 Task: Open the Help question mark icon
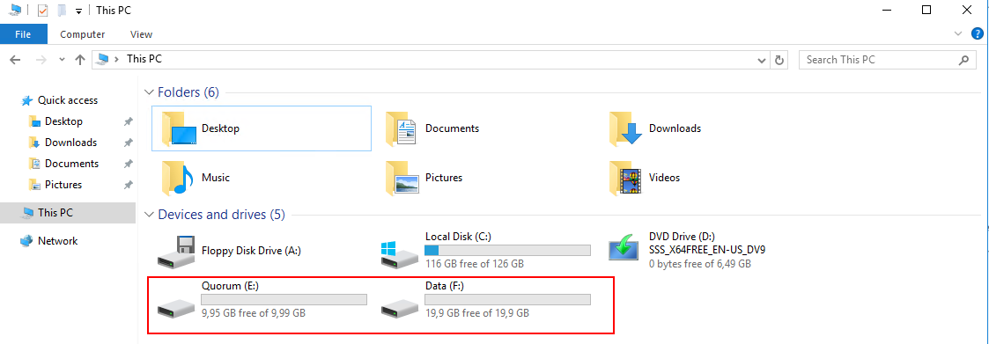pos(978,34)
